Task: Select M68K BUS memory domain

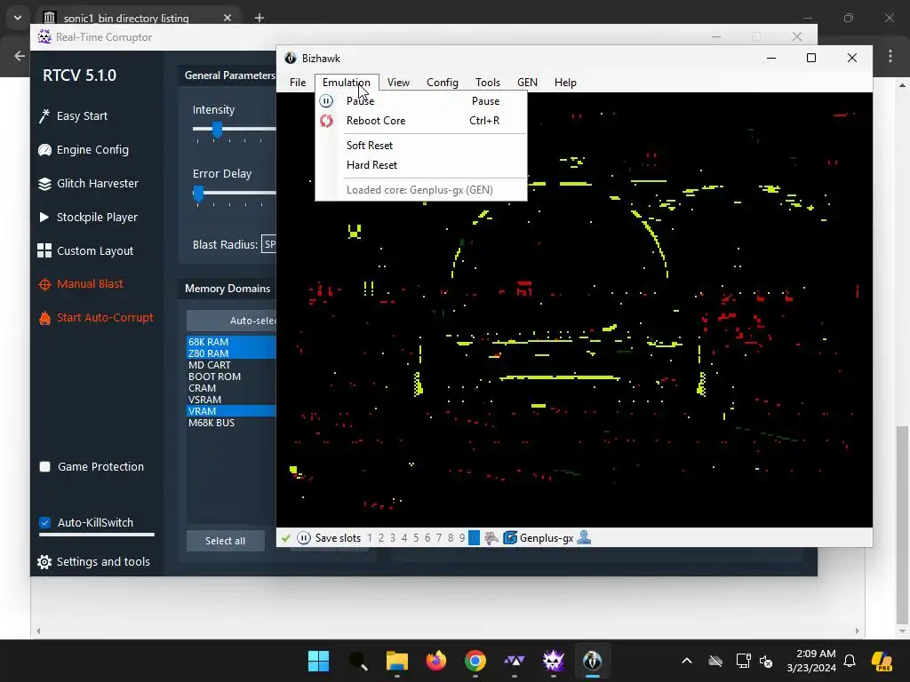Action: point(231,423)
